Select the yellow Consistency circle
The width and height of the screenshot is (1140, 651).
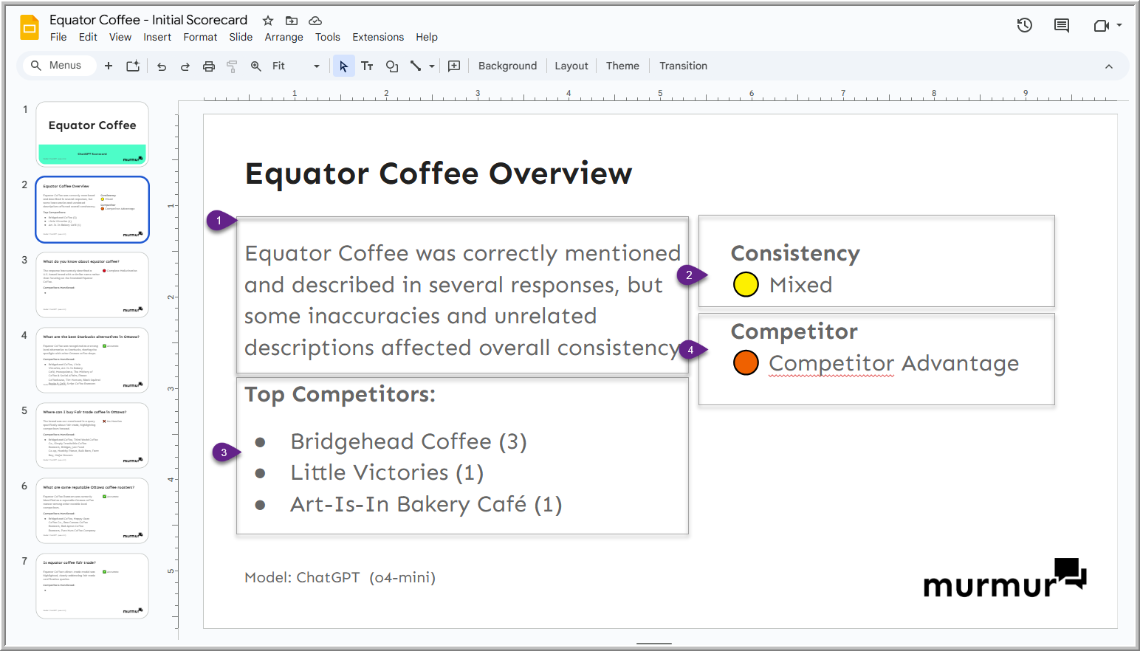point(746,284)
